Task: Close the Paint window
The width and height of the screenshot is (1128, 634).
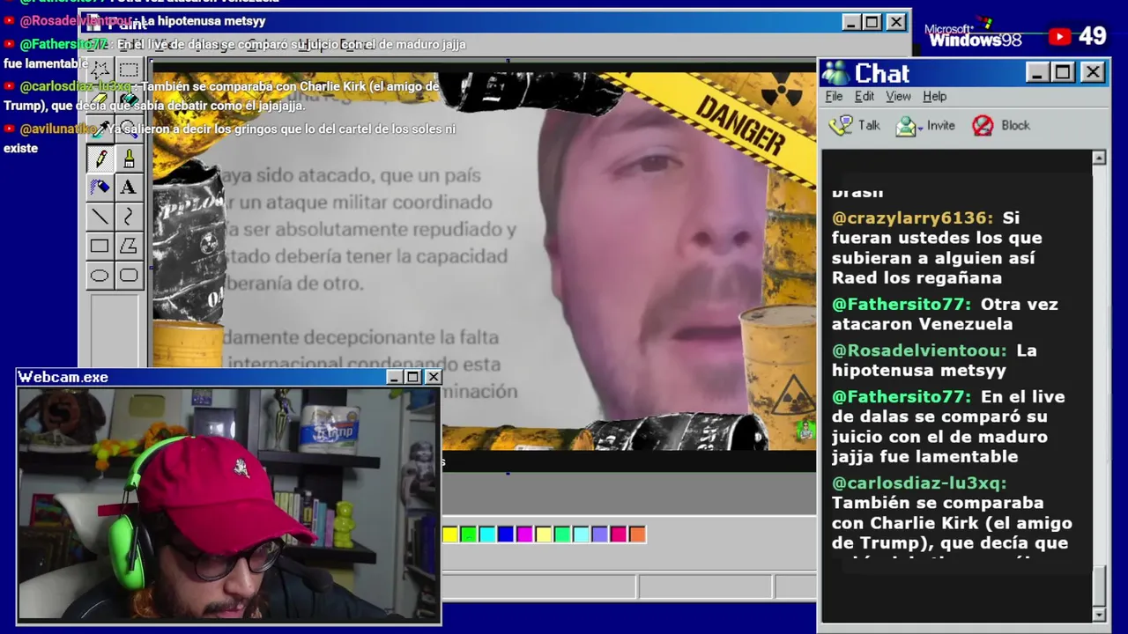Action: pyautogui.click(x=896, y=22)
